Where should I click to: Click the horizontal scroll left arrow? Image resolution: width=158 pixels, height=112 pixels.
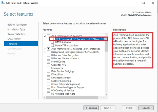coord(45,97)
